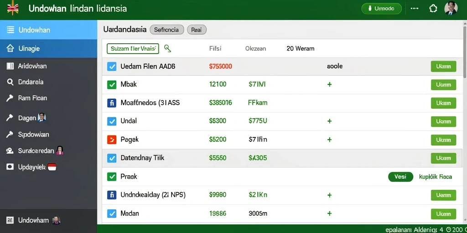
Task: Click the green button in Datendnay Tilk row
Action: [x=443, y=158]
